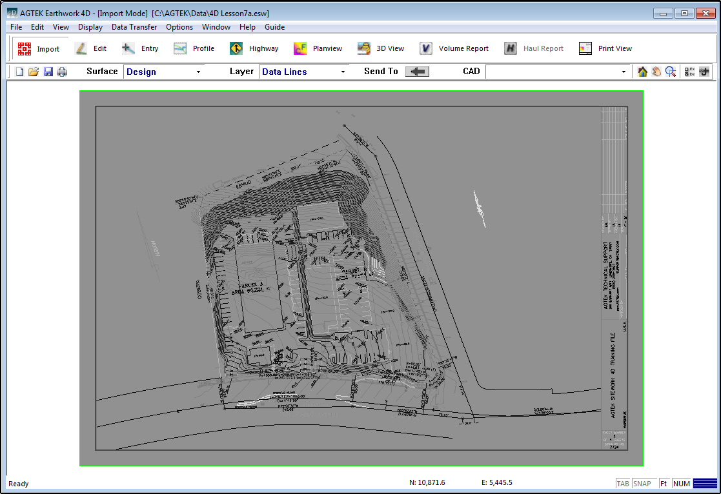Select the Entry mode icon
The height and width of the screenshot is (494, 721).
tap(141, 49)
